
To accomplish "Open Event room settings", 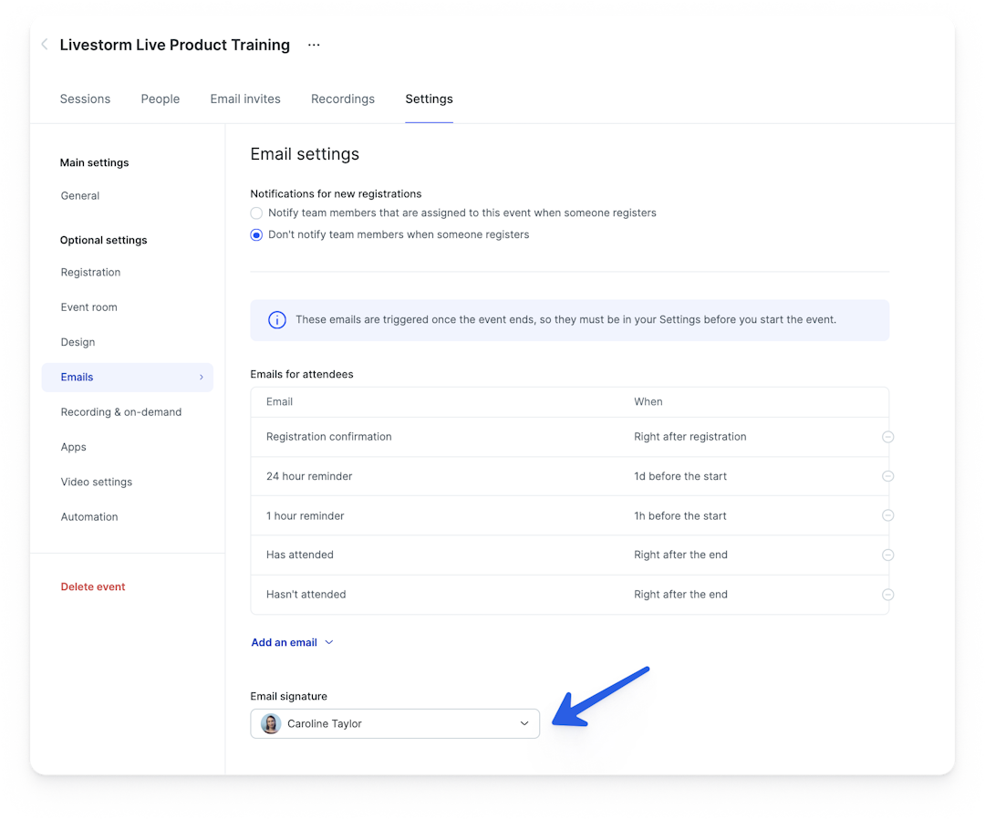I will pos(89,307).
